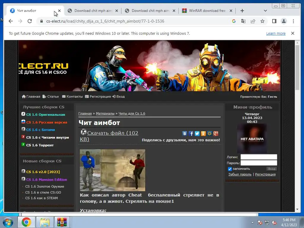Screen dimensions: 304x228
Task: Click the browser forward arrow
Action: click(20, 21)
